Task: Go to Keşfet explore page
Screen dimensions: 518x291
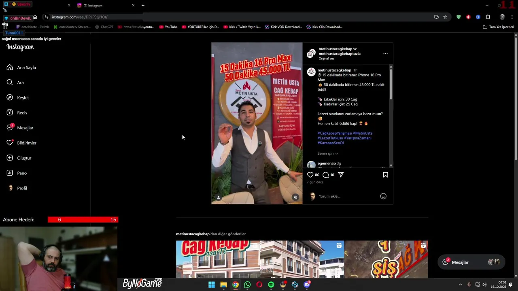Action: [18, 98]
